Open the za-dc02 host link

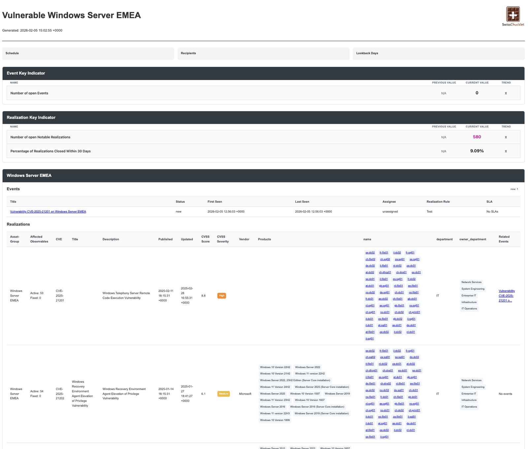point(384,332)
